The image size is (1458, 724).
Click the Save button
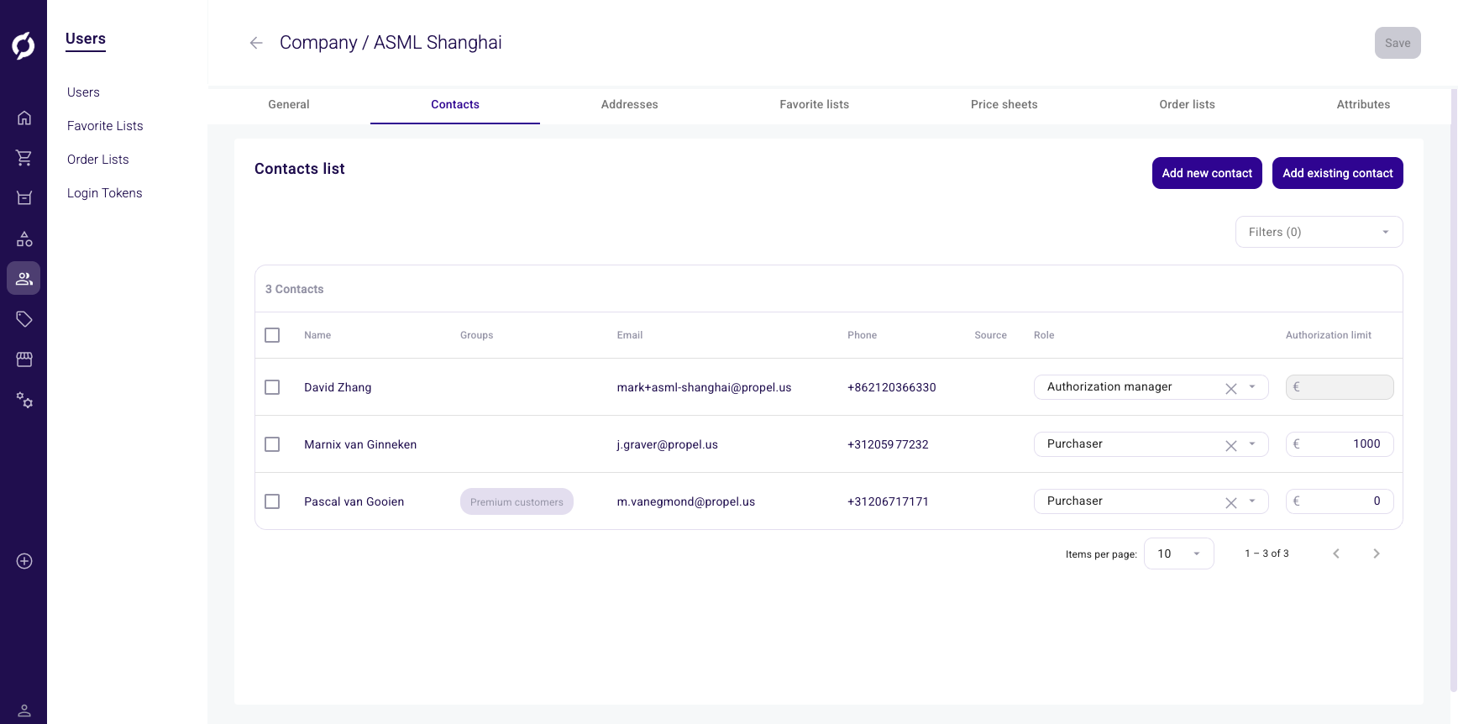[1398, 43]
